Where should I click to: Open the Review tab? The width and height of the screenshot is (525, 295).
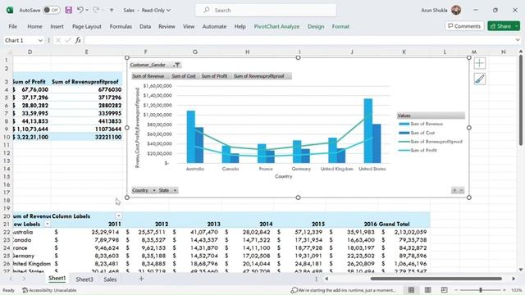[x=167, y=26]
